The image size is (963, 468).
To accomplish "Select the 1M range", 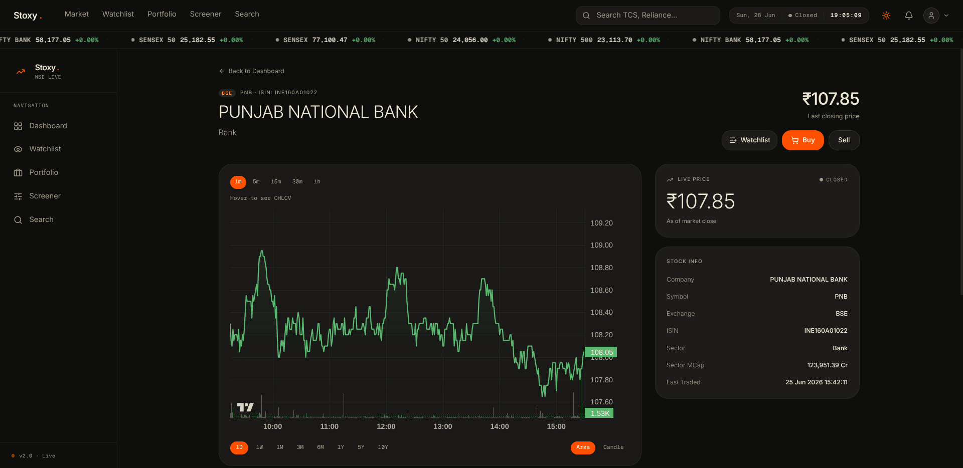I will click(280, 447).
